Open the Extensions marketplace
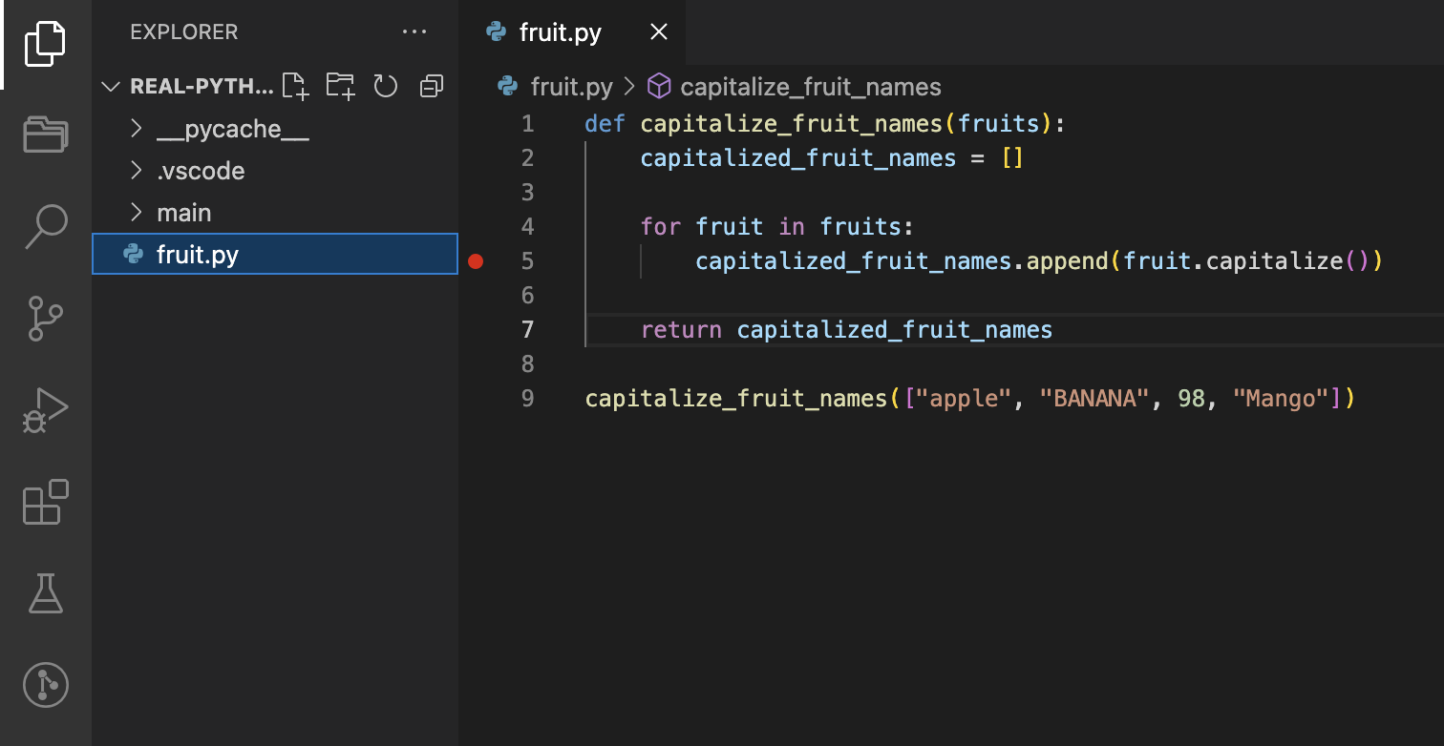Viewport: 1444px width, 746px height. (x=44, y=503)
